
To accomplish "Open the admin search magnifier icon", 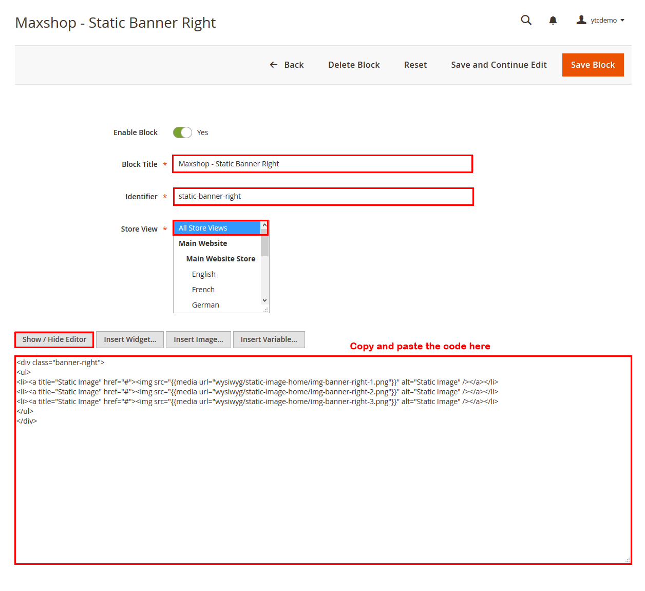I will tap(526, 20).
